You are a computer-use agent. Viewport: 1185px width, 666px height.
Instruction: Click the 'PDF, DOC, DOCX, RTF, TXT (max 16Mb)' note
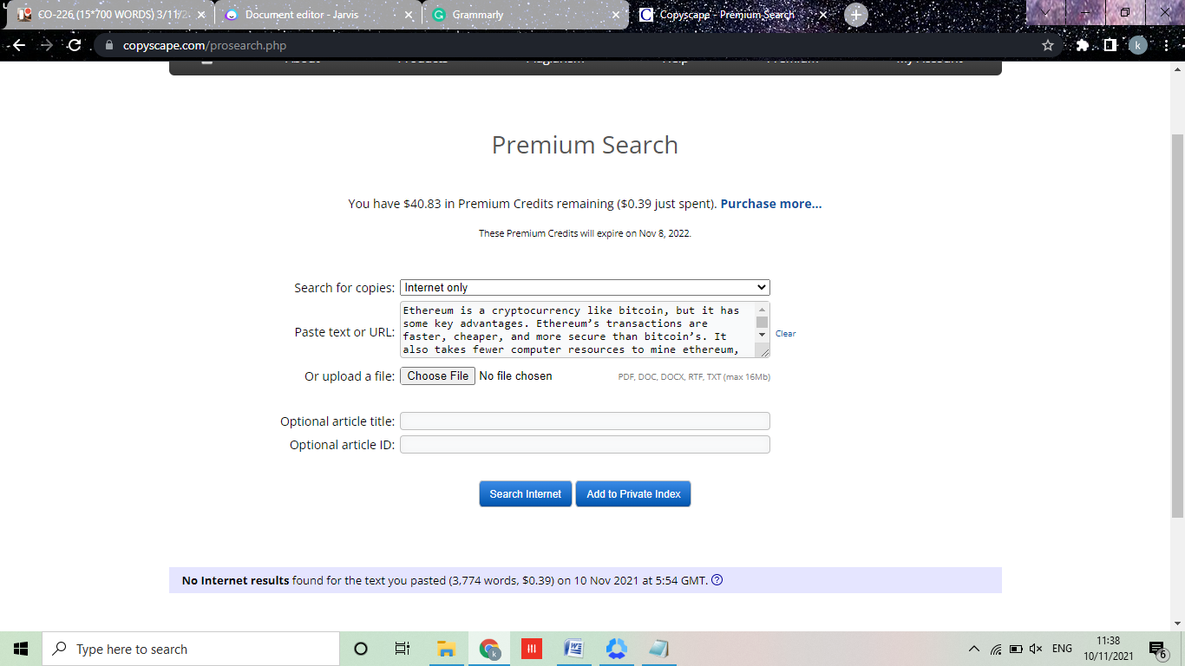tap(694, 377)
